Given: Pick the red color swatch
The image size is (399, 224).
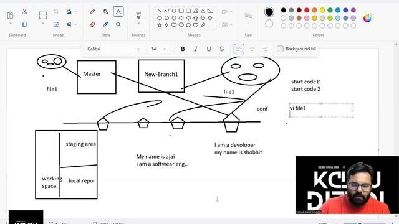Looking at the screenshot, I should point(307,10).
